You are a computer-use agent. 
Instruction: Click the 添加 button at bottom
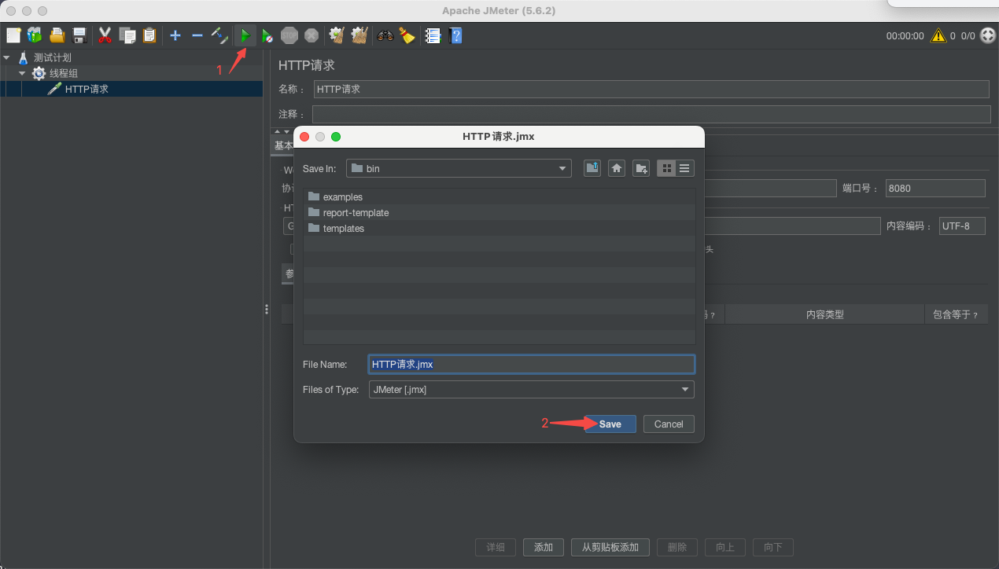pos(544,547)
